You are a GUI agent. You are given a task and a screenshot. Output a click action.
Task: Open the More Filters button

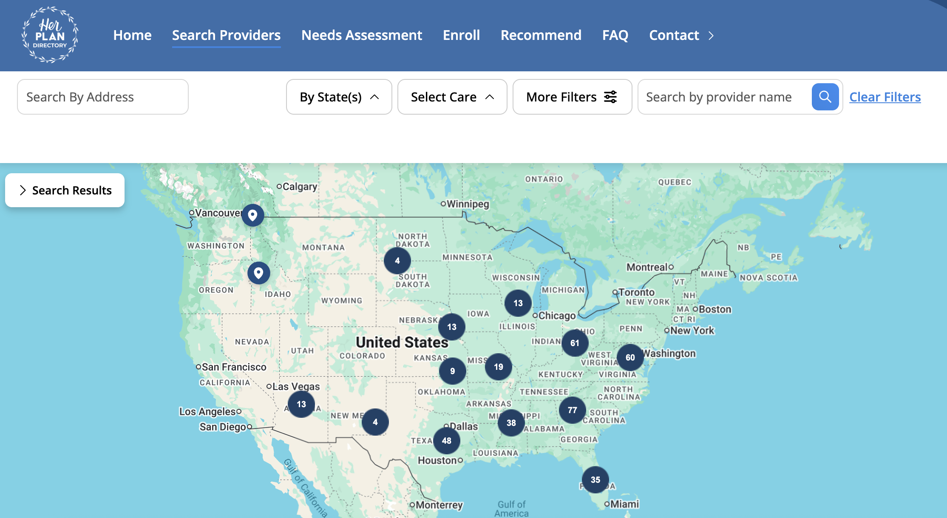(x=572, y=97)
